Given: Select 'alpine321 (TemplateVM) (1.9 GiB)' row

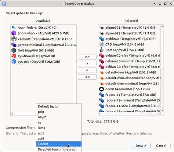Looking at the screenshot, I should tap(130, 28).
